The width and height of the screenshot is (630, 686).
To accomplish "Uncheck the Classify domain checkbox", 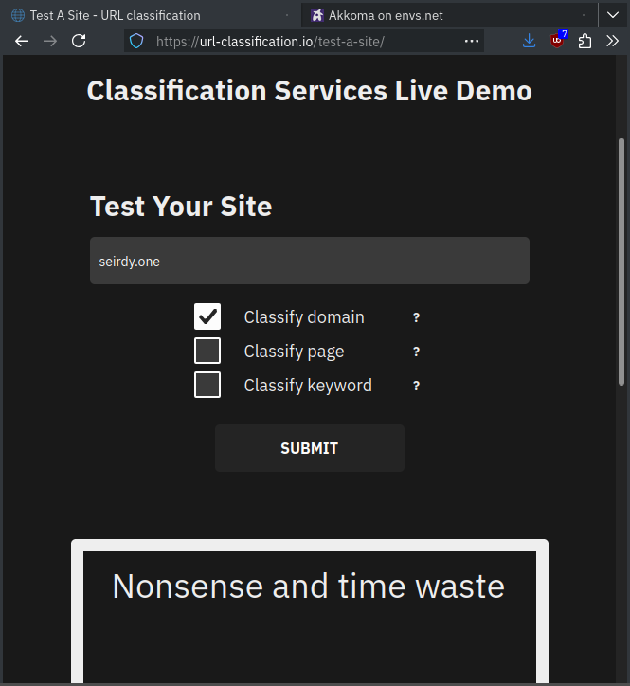I will (207, 317).
